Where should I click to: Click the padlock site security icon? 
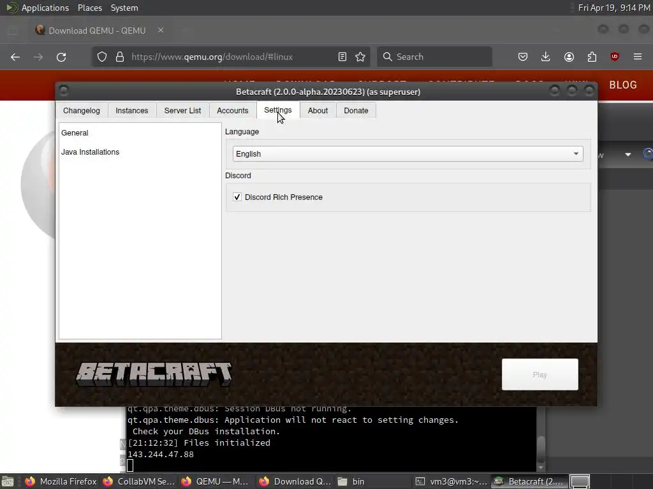pyautogui.click(x=120, y=57)
